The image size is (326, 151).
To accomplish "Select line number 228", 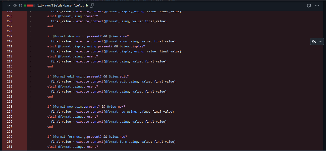I will coord(10,132).
